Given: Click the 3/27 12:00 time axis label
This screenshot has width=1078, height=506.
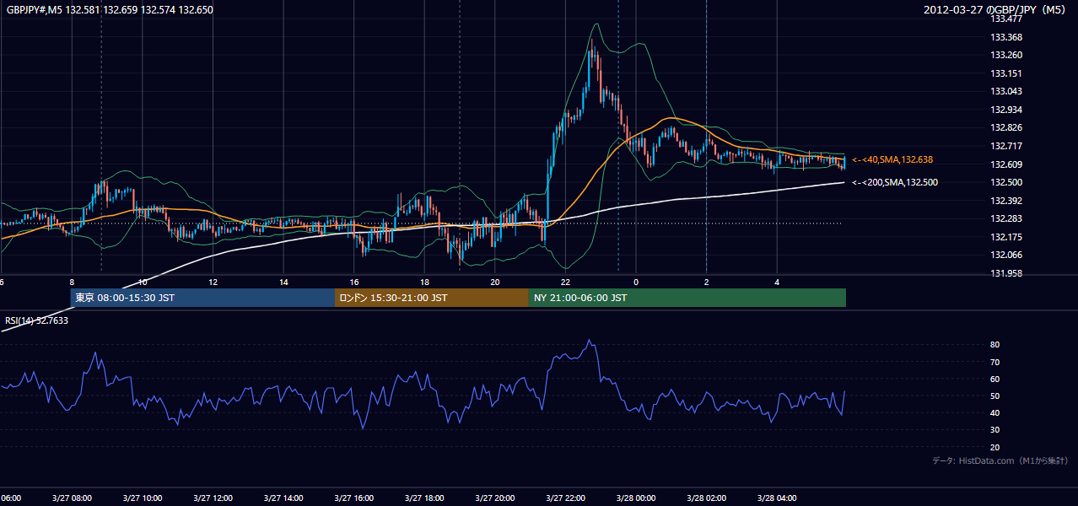Looking at the screenshot, I should (x=213, y=498).
